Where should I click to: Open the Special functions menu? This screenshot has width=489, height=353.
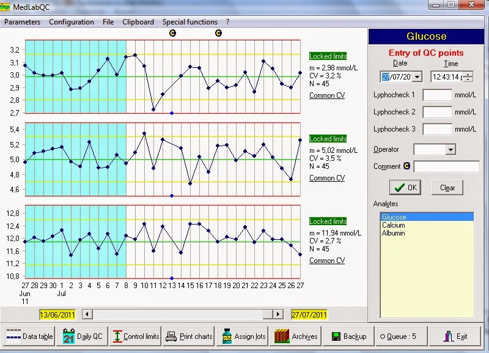pyautogui.click(x=190, y=21)
